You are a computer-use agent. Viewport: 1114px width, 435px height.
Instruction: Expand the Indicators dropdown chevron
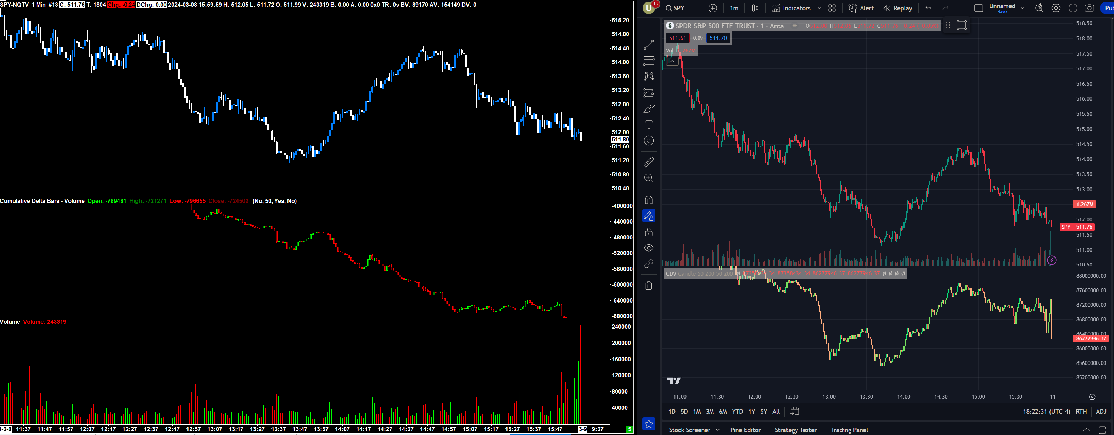819,8
